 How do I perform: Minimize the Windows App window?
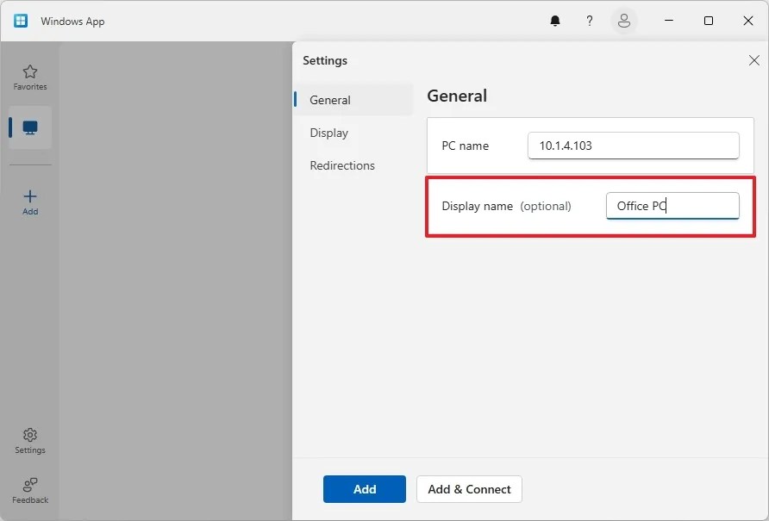coord(668,21)
